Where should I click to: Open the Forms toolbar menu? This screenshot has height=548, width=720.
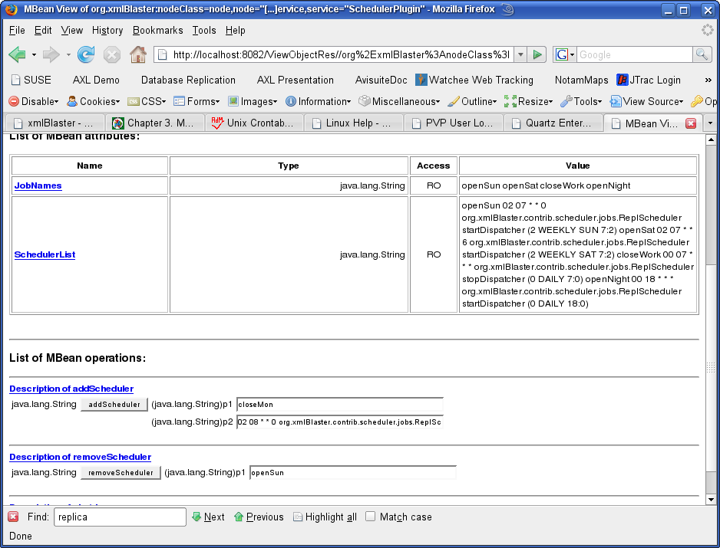(197, 101)
